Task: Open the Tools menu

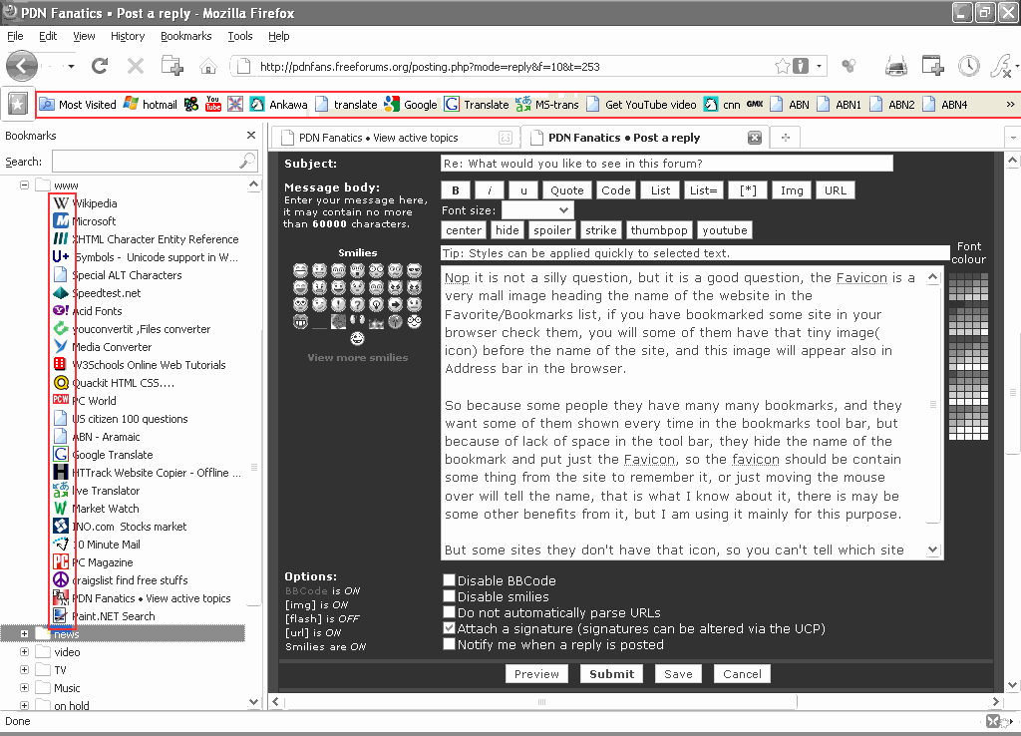Action: tap(239, 36)
